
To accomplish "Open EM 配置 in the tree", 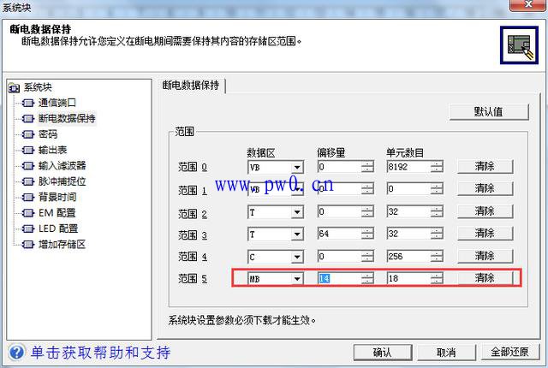I will pos(57,212).
